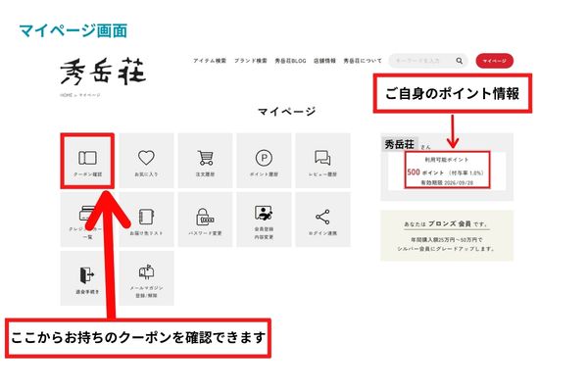
Task: Open the ログイン連携 share-nodes tile
Action: click(322, 220)
